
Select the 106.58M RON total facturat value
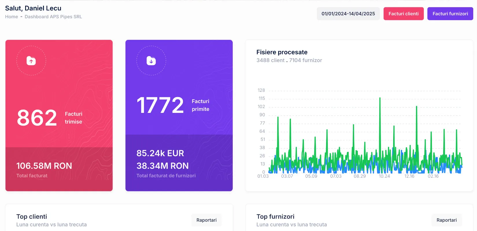tap(44, 166)
